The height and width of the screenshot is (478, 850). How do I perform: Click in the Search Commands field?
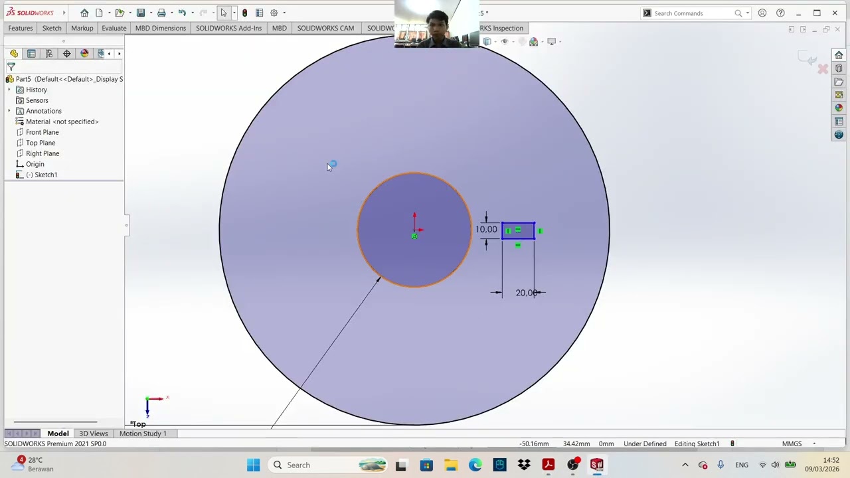(693, 13)
